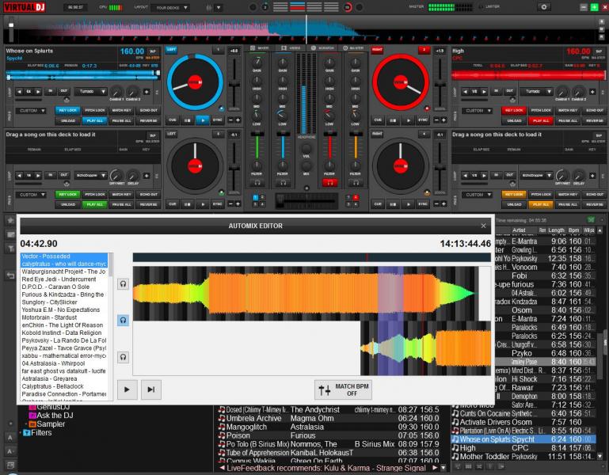Toggle Key Lock on green deck 3

pyautogui.click(x=68, y=194)
